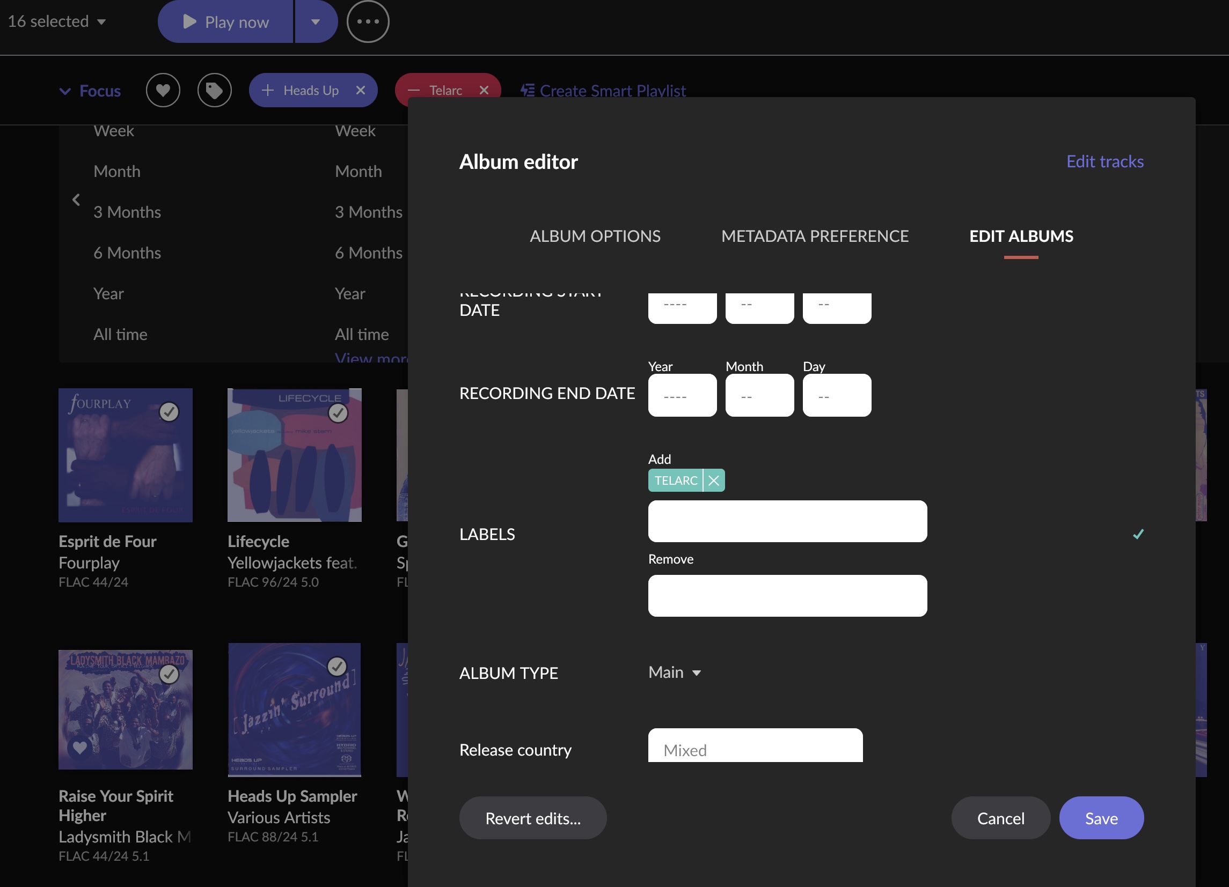Click the TELARC label tag text

(x=676, y=481)
